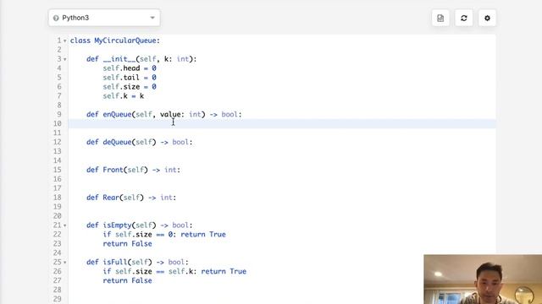Reset code with the refresh icon
The height and width of the screenshot is (304, 542).
pyautogui.click(x=464, y=18)
